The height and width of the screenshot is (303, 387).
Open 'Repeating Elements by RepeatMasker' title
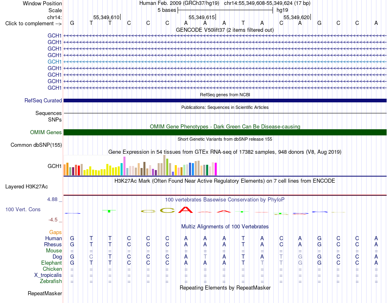[225, 288]
